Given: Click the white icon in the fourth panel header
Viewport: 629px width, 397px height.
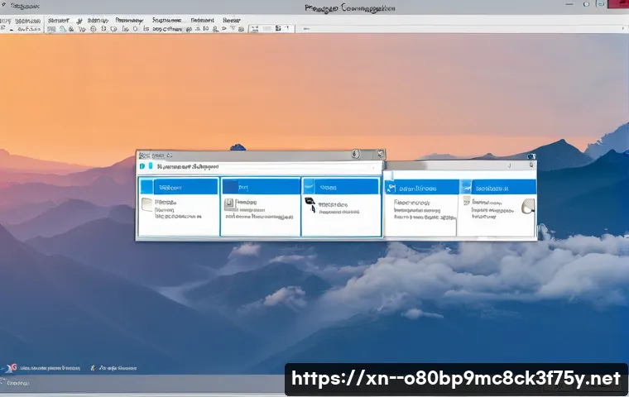Looking at the screenshot, I should click(391, 188).
